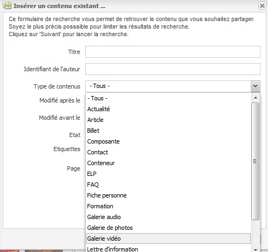Click the dialog title icon next to Insérer
Screen dimensions: 268x252
tap(7, 5)
